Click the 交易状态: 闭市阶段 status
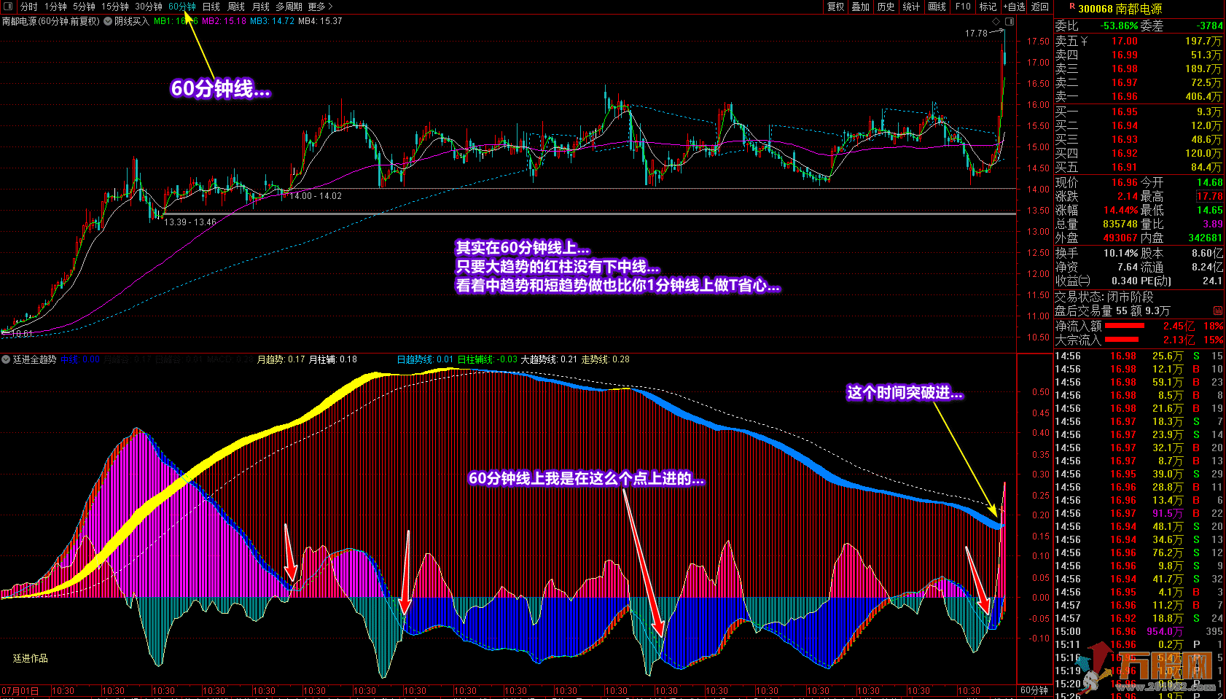The width and height of the screenshot is (1226, 699). pos(1104,297)
